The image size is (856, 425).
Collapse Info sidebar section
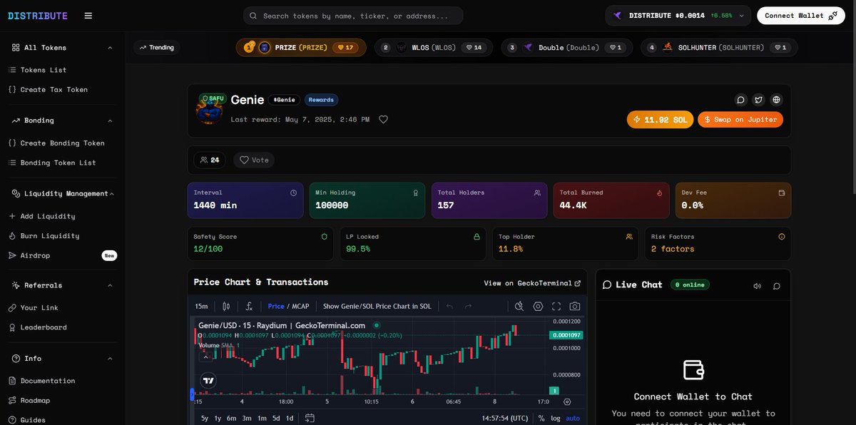click(110, 358)
